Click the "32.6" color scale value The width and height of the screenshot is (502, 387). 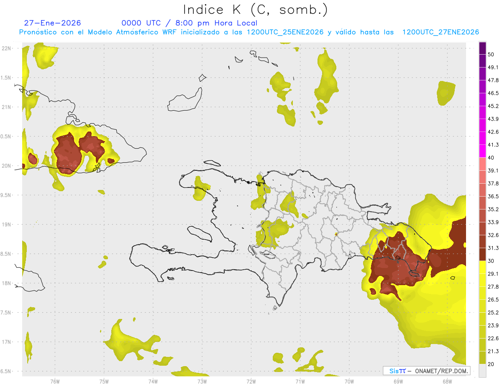(x=493, y=235)
